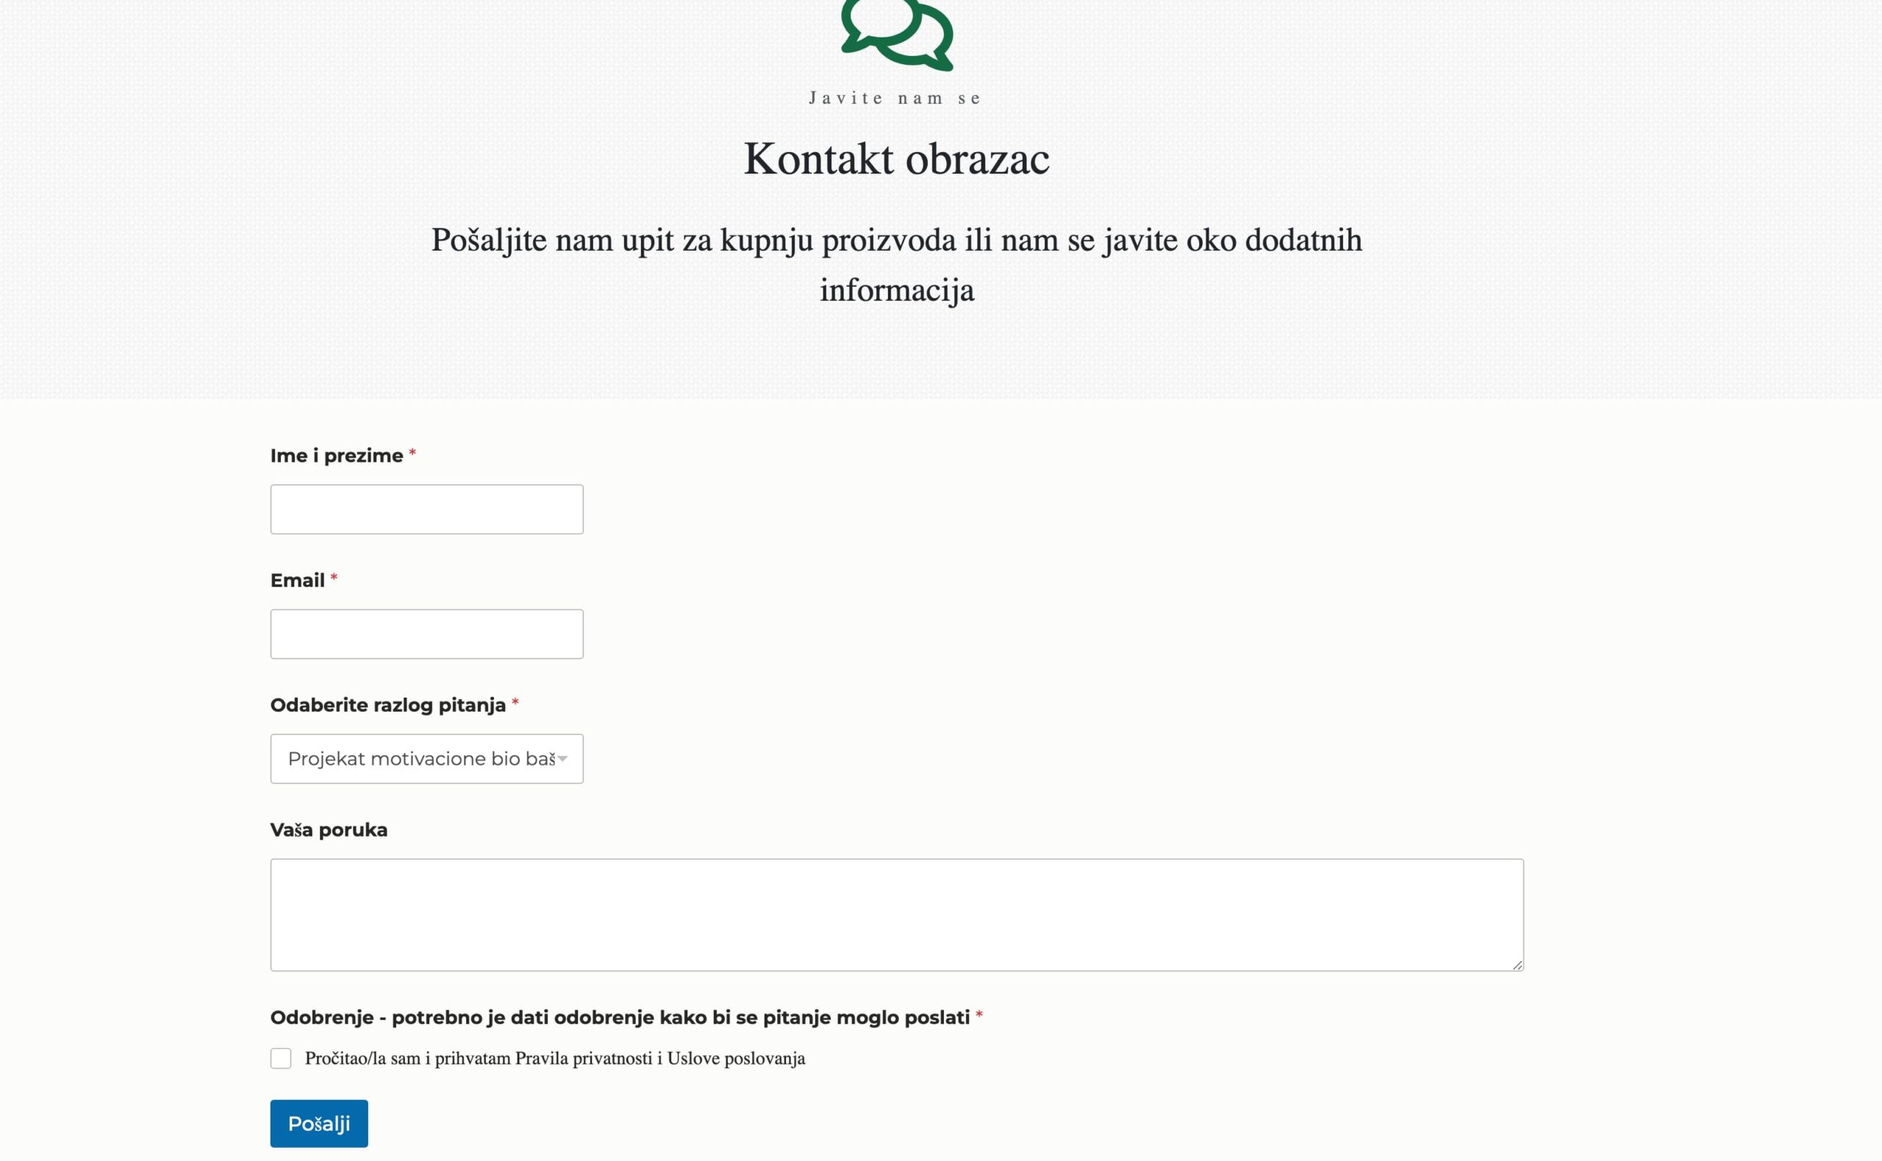Viewport: 1882px width, 1161px height.
Task: Click the Vaša poruka label
Action: tap(329, 830)
